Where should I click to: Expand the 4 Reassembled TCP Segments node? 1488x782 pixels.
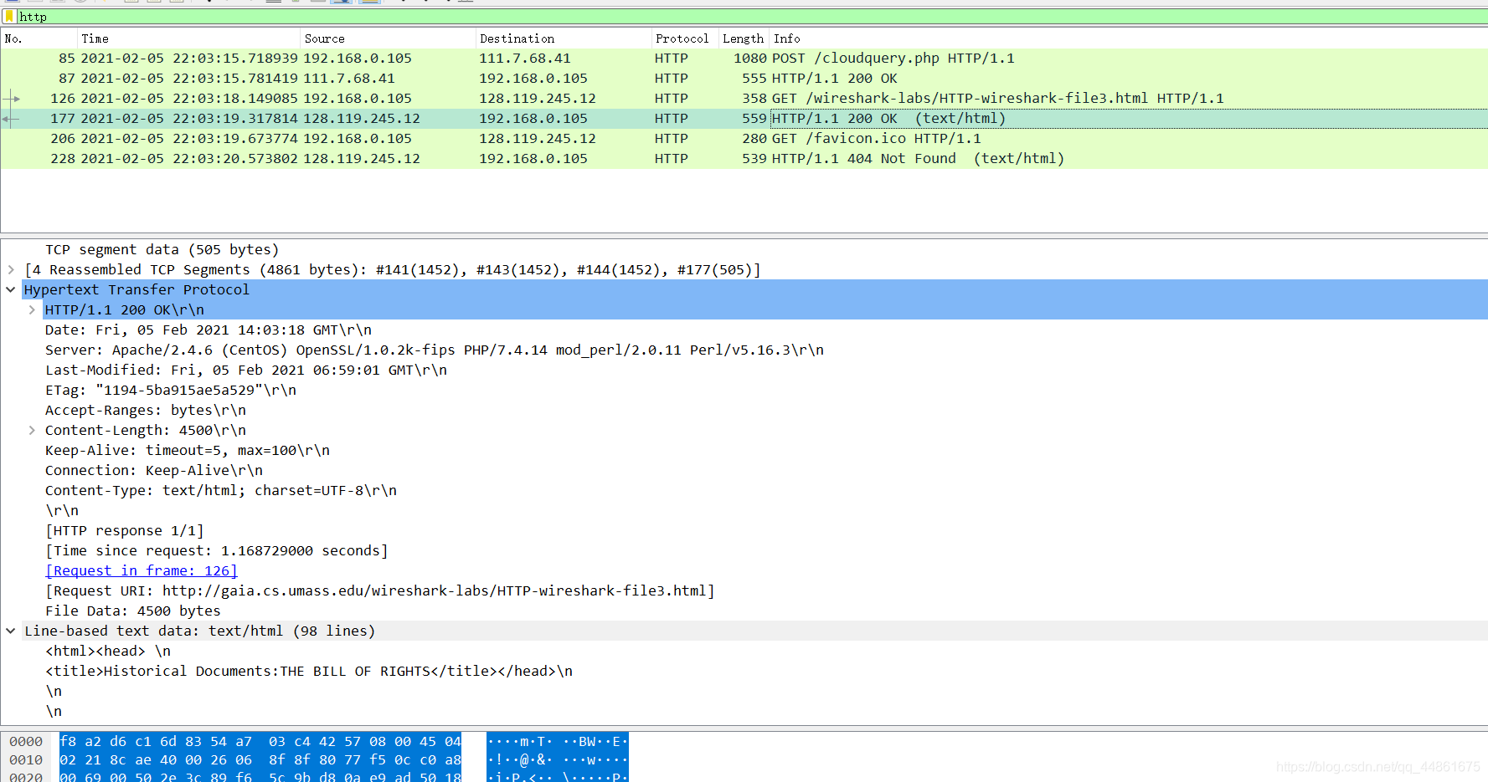coord(11,269)
